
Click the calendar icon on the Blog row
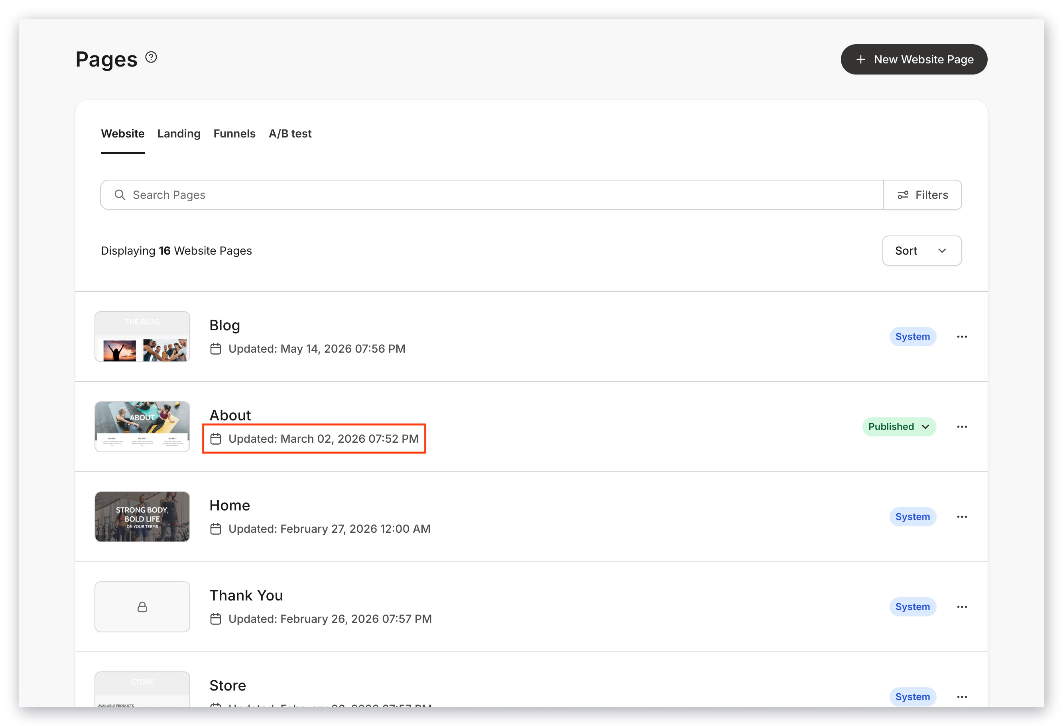click(x=215, y=349)
